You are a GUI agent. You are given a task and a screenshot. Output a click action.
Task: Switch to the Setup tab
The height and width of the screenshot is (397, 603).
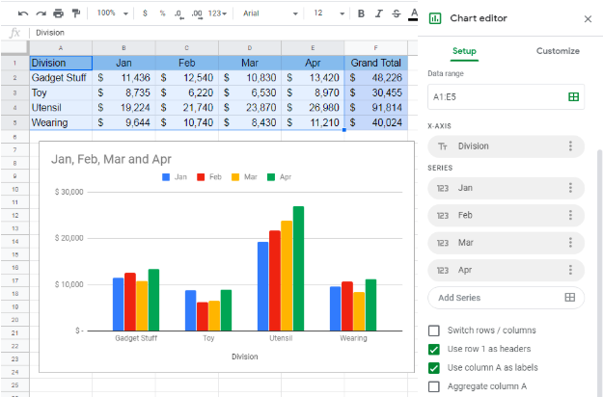(x=464, y=51)
